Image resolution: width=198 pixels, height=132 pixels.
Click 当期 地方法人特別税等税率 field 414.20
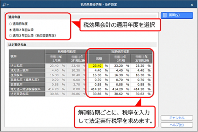point(96,89)
